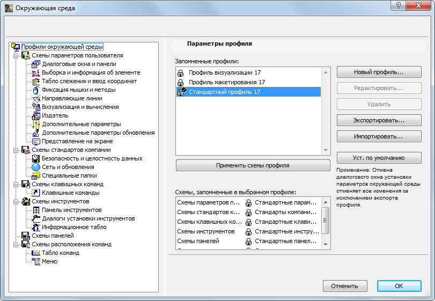The image size is (435, 301).
Task: Click the Схемы панелей icon
Action: click(x=26, y=236)
